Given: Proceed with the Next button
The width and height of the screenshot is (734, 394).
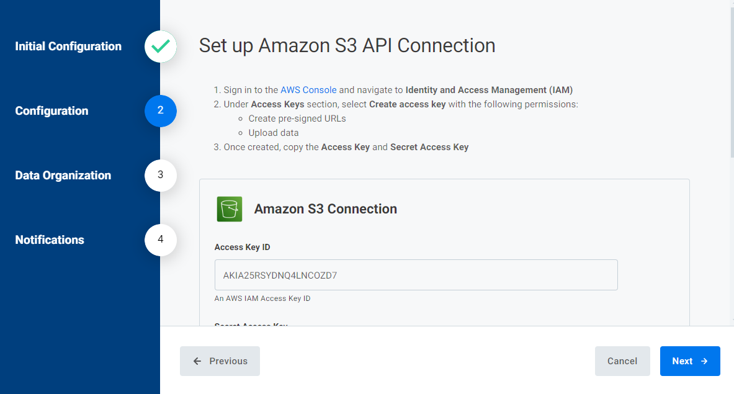Looking at the screenshot, I should [x=690, y=361].
